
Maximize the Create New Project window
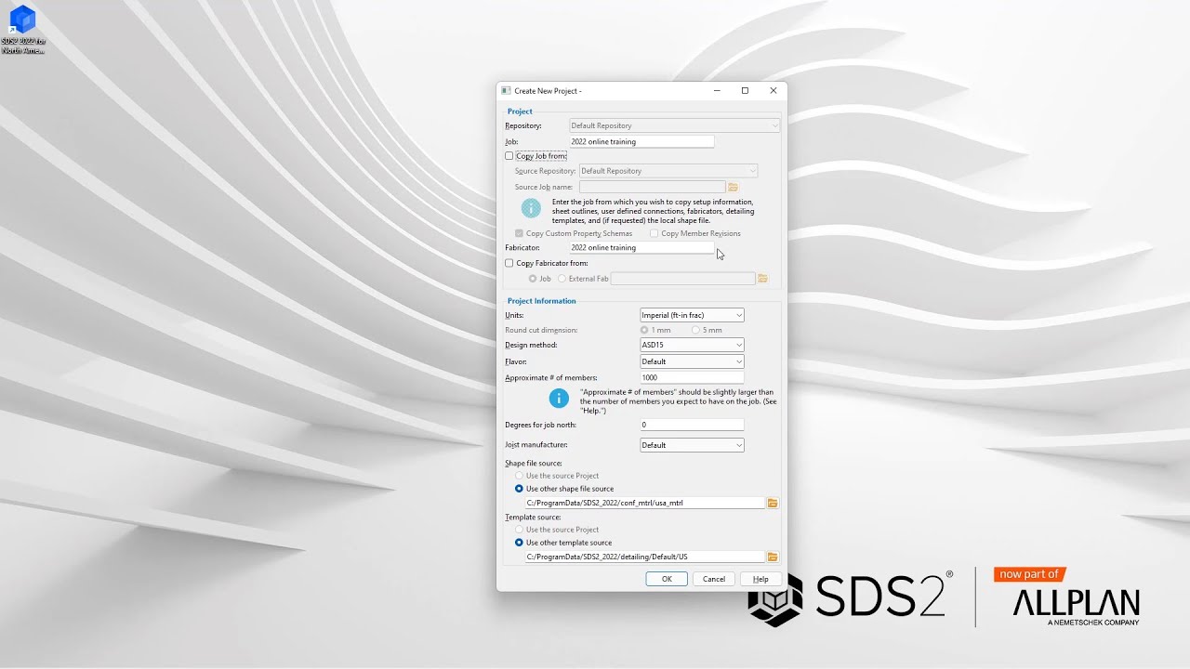click(745, 90)
